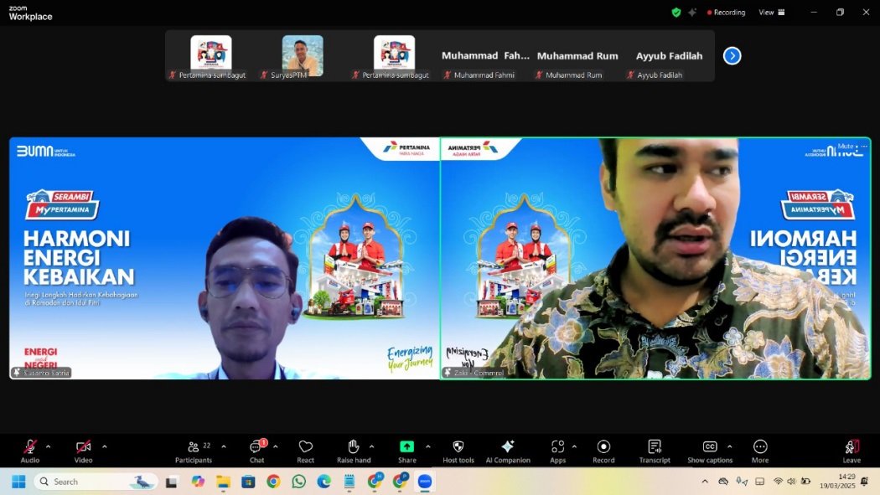Image resolution: width=880 pixels, height=495 pixels.
Task: Expand video options arrow beside Video
Action: [104, 446]
